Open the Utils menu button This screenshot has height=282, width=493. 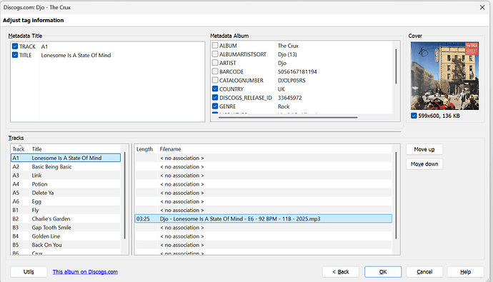click(x=29, y=272)
